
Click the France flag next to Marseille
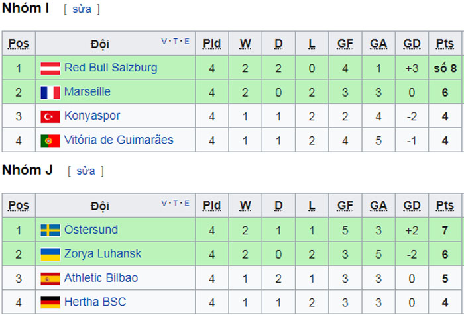(50, 93)
